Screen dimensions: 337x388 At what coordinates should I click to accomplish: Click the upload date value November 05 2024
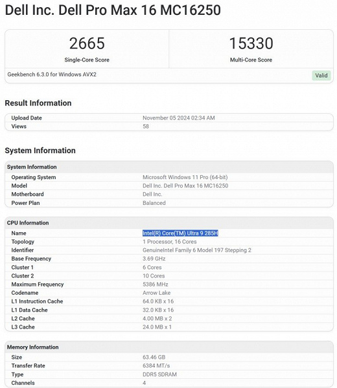click(178, 118)
